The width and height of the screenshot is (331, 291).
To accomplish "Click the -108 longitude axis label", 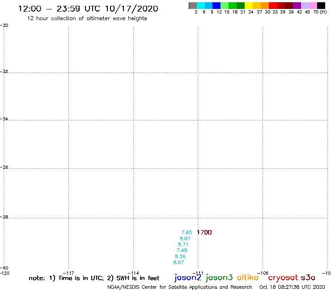I will coord(263,273).
